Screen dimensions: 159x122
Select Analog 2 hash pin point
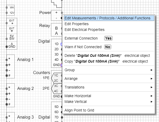[x=7, y=104]
